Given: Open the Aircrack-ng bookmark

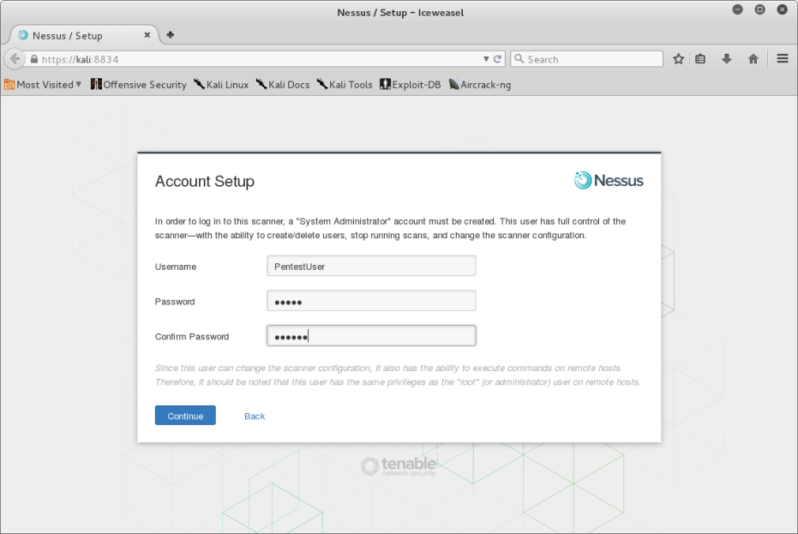Looking at the screenshot, I should pyautogui.click(x=480, y=85).
